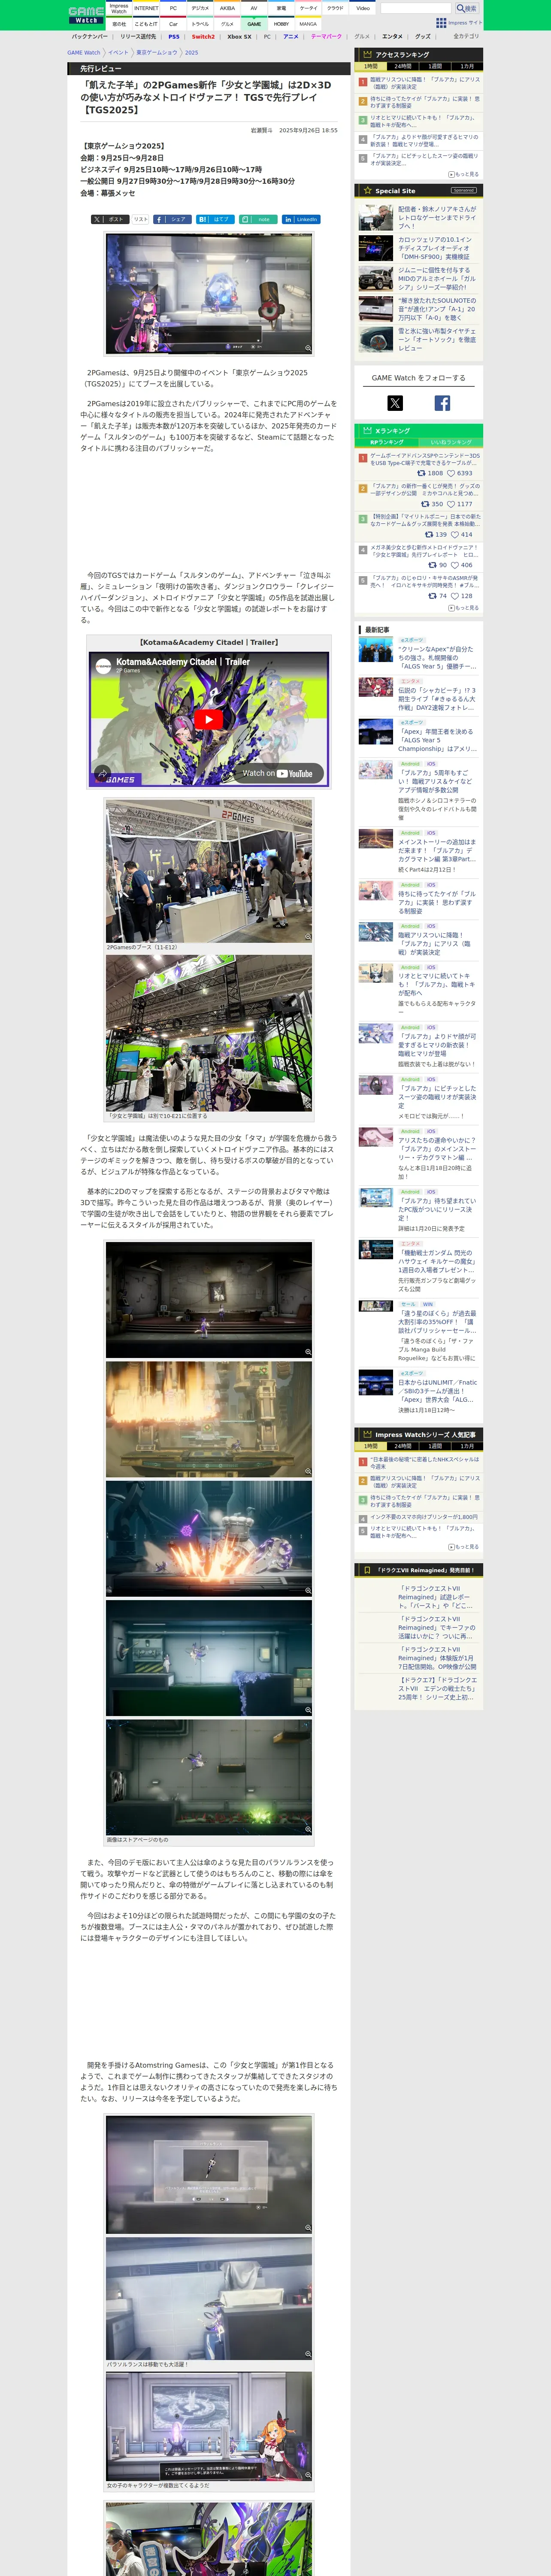Open the 2PGames booth photo
551x2576 pixels.
tap(209, 871)
